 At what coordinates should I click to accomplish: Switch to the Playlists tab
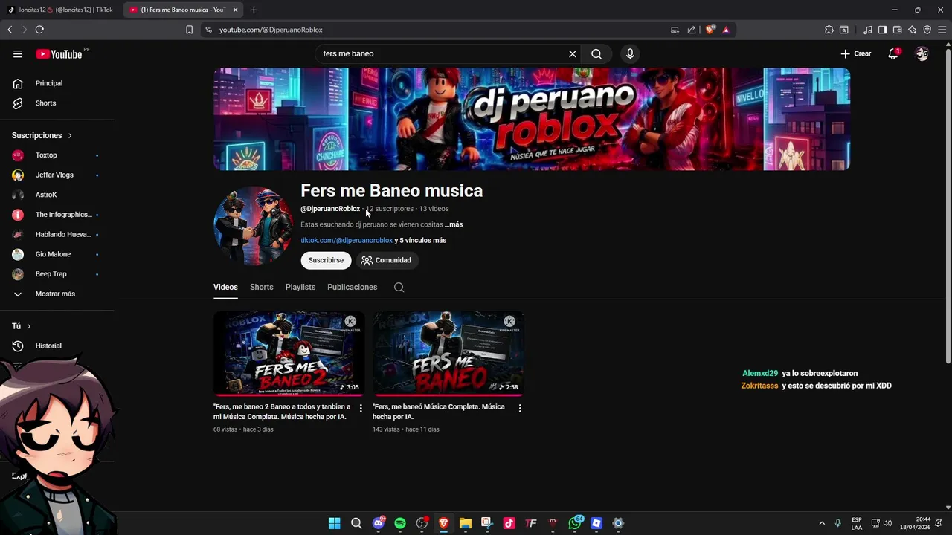(300, 287)
